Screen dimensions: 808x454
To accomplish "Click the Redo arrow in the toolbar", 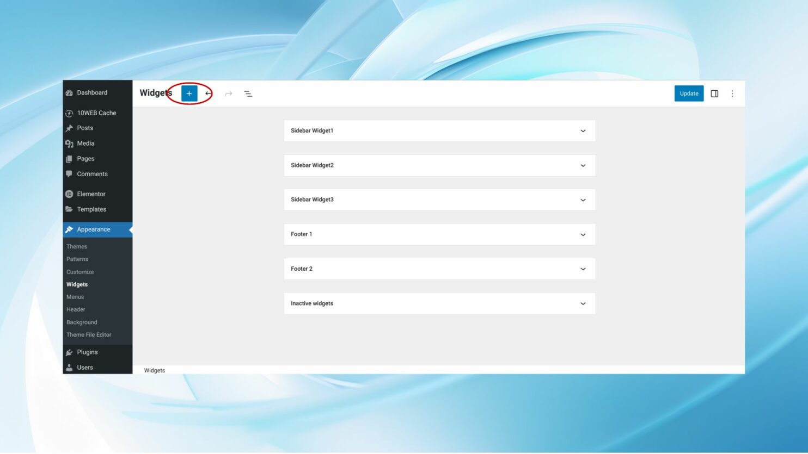I will pos(228,93).
